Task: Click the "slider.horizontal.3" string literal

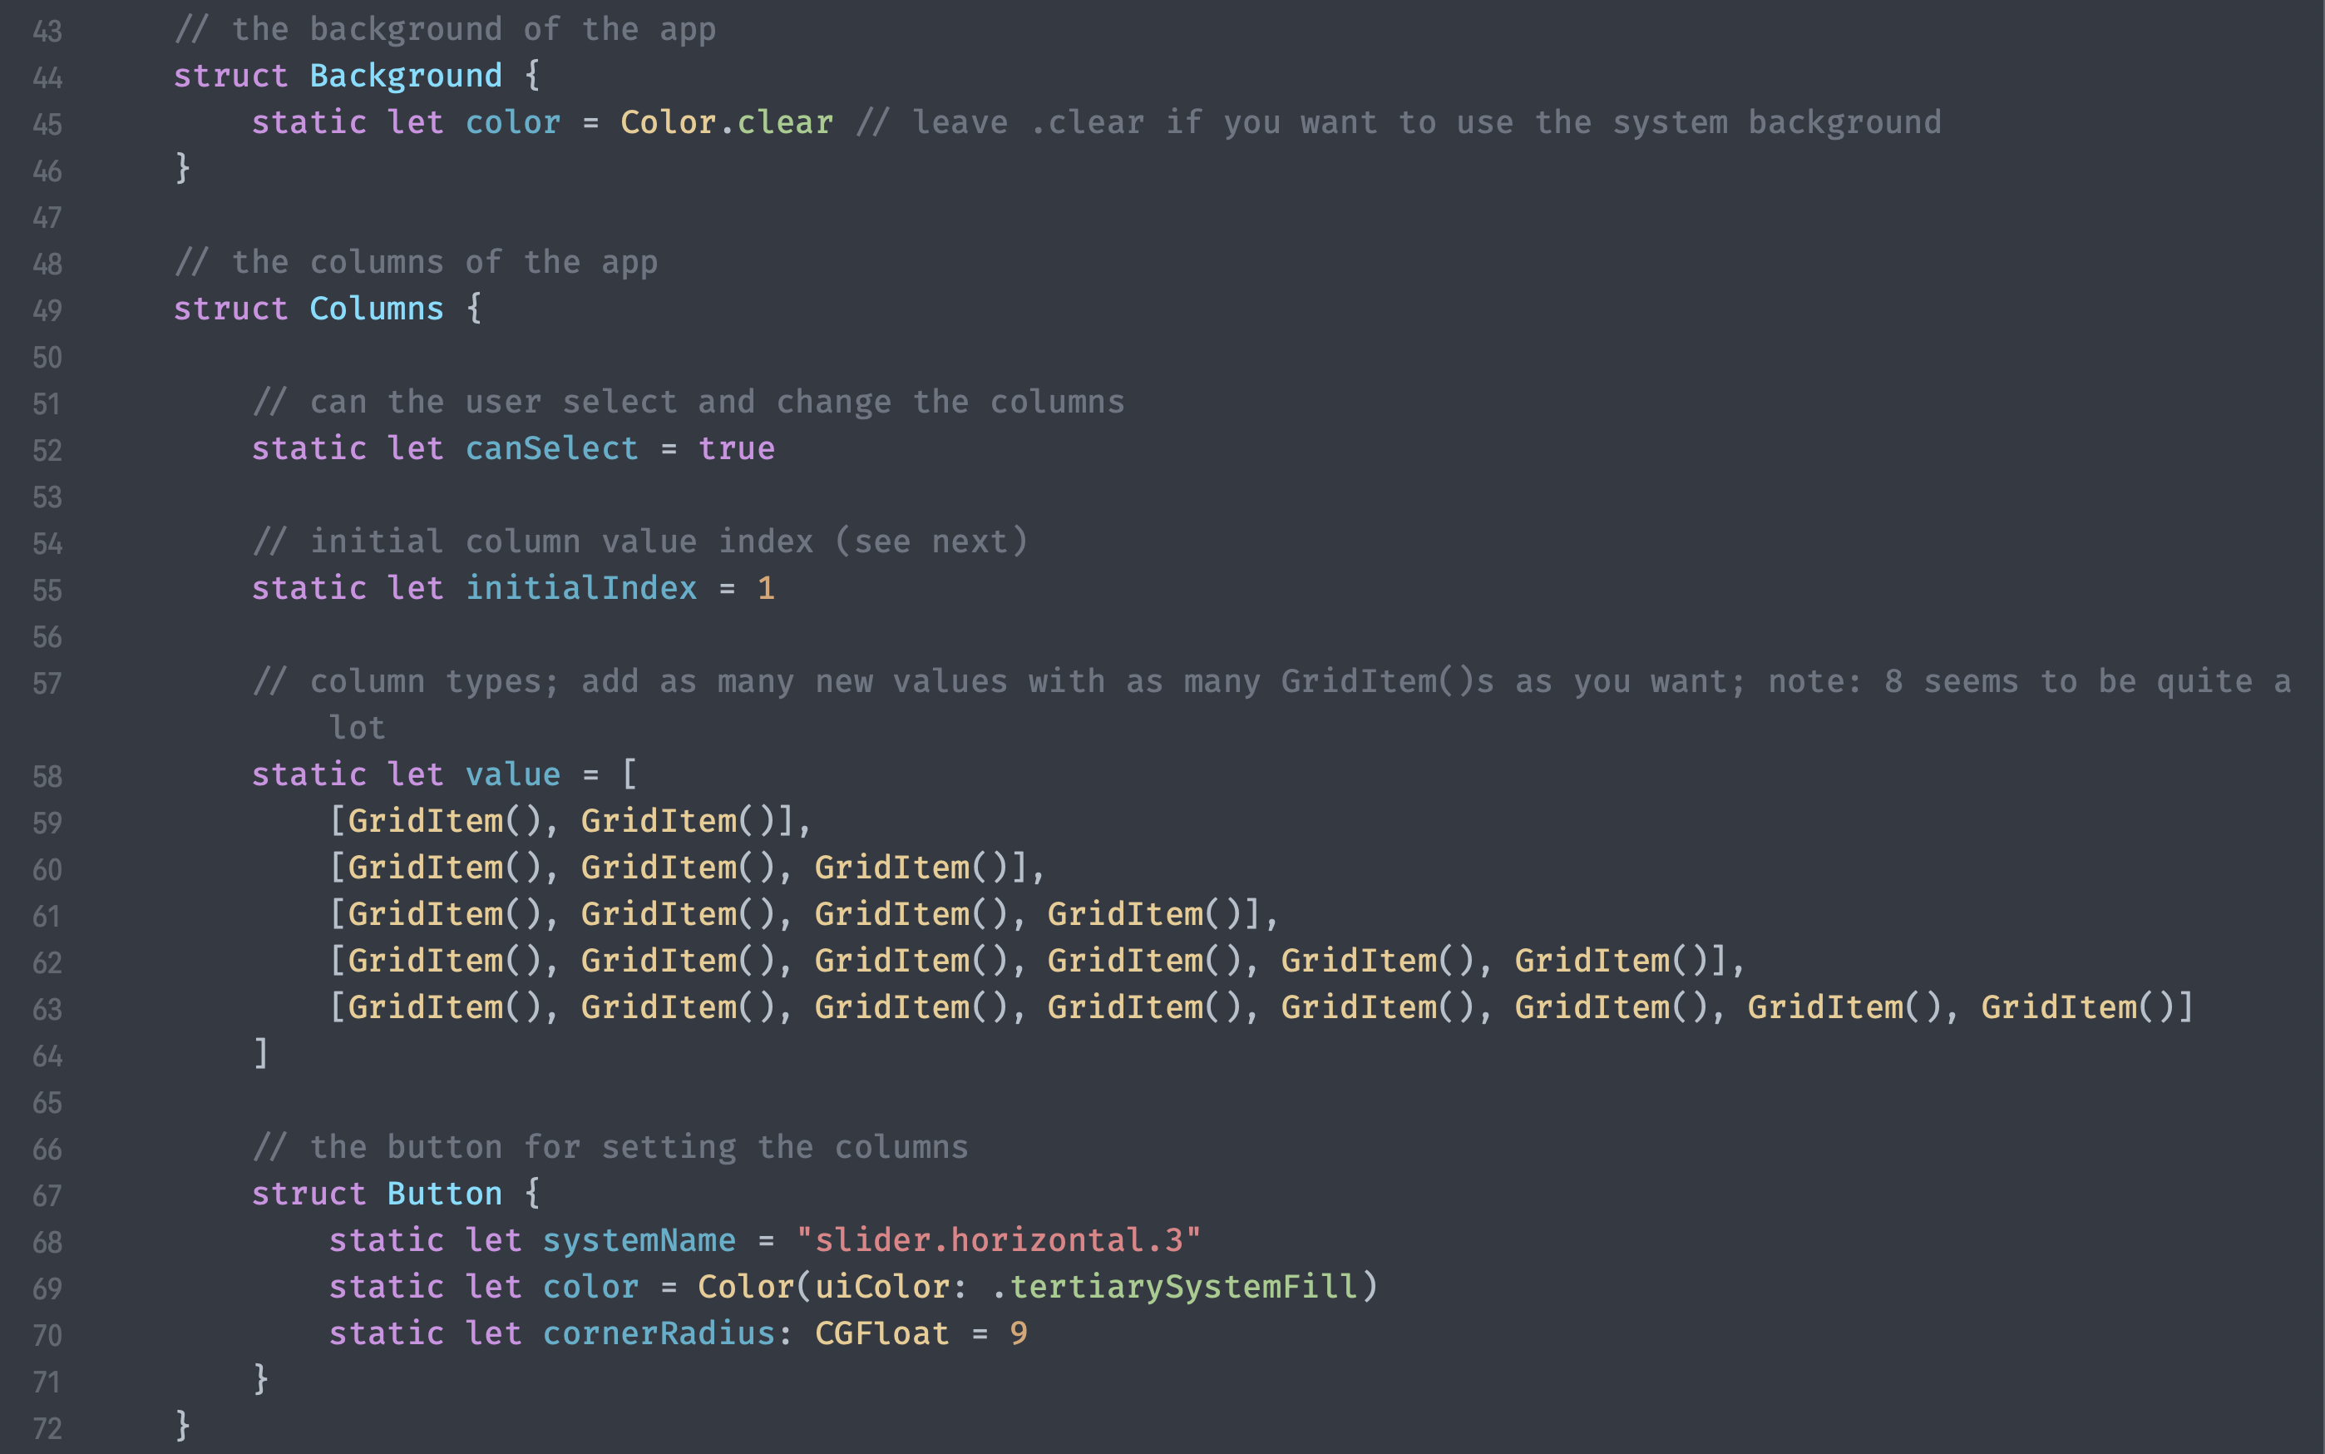Action: click(x=998, y=1240)
